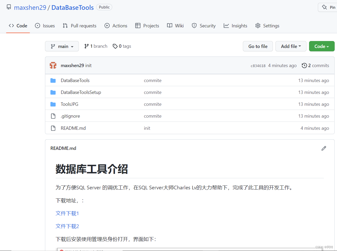This screenshot has height=251, width=337.
Task: View the 0 tags link
Action: (x=122, y=46)
